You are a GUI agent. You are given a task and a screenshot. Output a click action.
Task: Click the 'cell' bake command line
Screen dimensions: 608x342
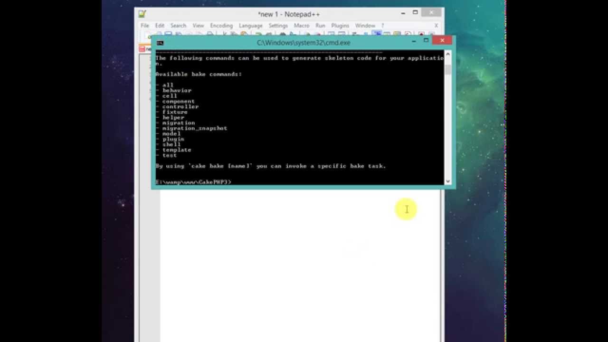coord(166,96)
